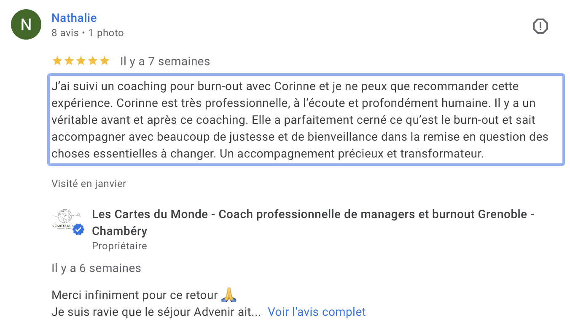Click the folded hands emoji in the reply

pyautogui.click(x=229, y=294)
